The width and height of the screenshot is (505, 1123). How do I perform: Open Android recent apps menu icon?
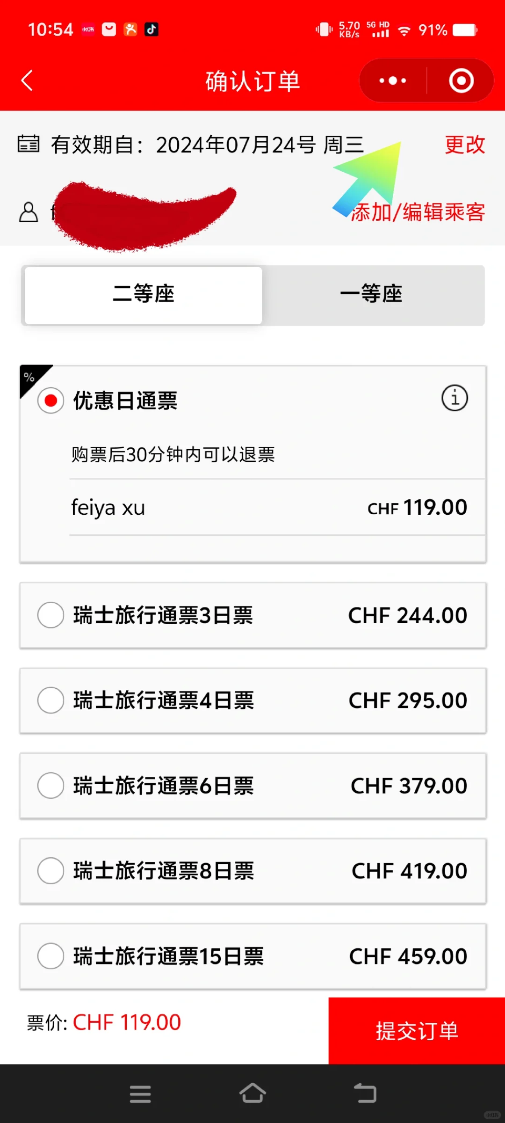click(x=140, y=1094)
